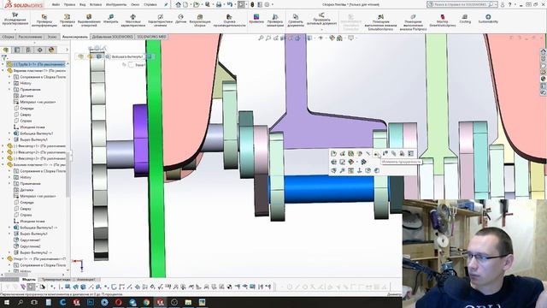Screen dimensions: 547x308
Task: Open the Clearance Verification tool (Проверка зазора)
Action: [x=67, y=21]
